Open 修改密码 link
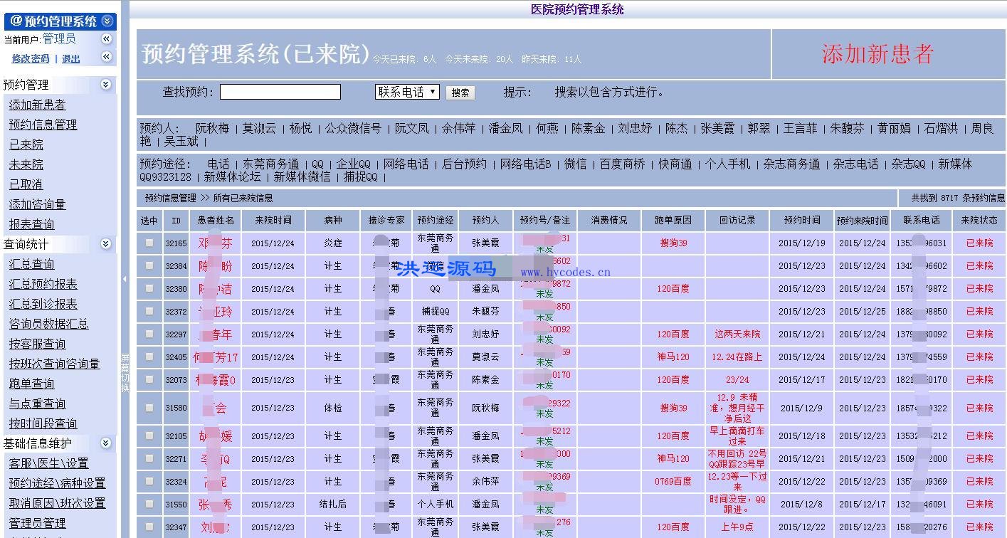1007x538 pixels. [x=31, y=59]
